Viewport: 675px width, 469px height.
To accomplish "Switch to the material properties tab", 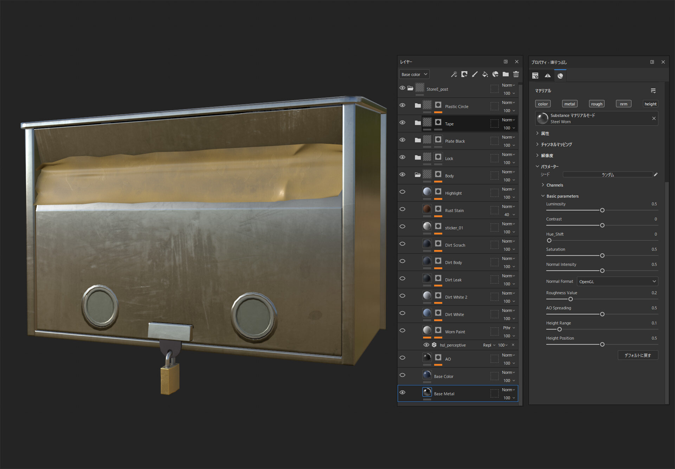I will [x=560, y=76].
